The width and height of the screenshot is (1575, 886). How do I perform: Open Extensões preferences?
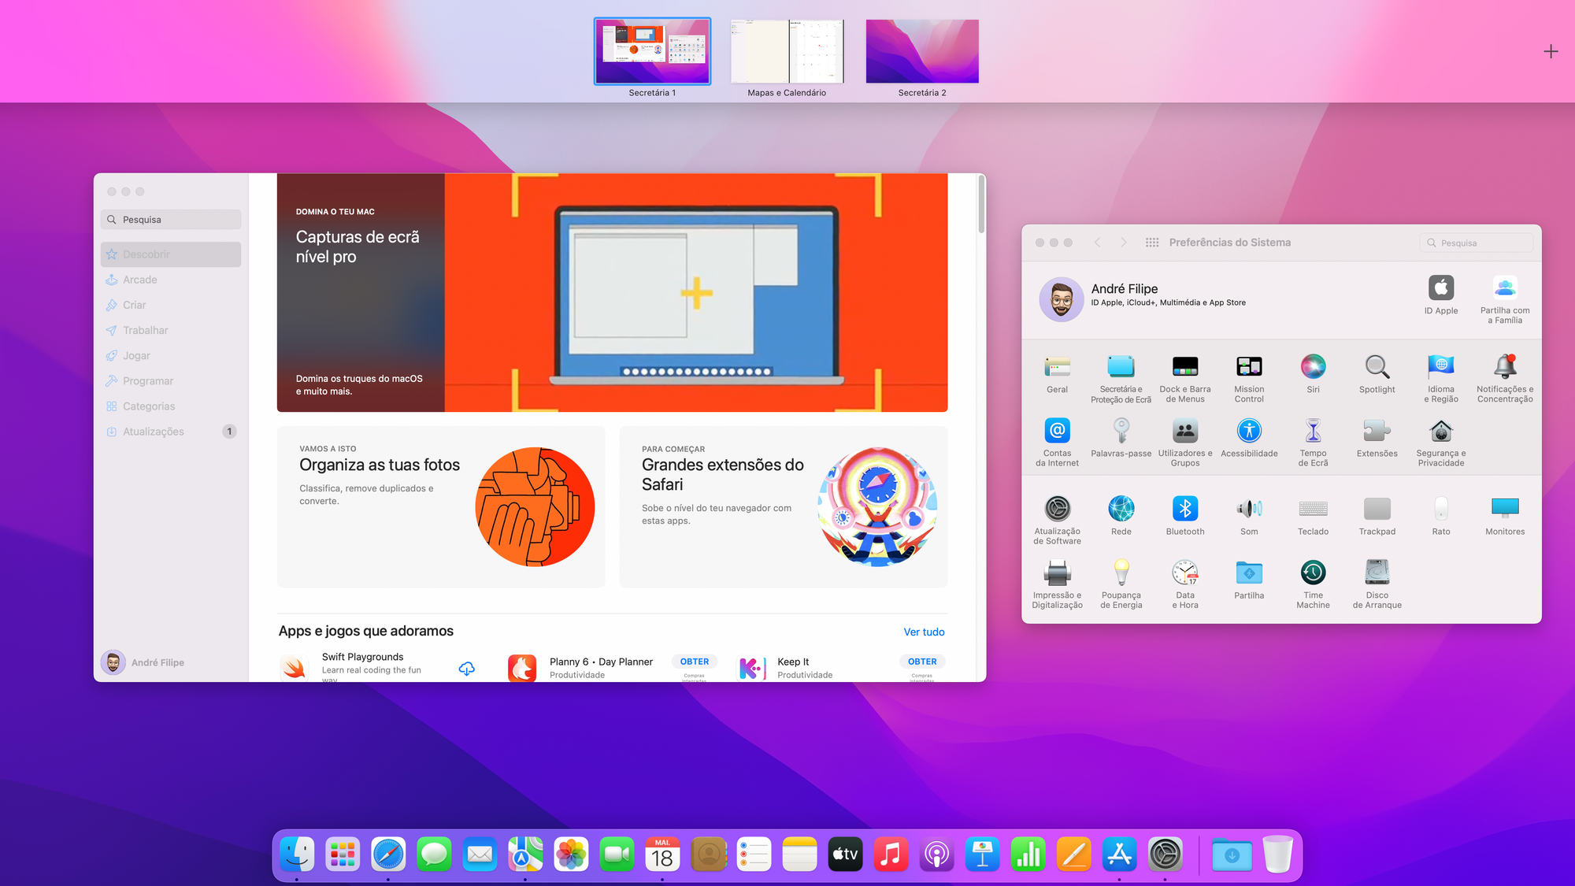[1377, 438]
